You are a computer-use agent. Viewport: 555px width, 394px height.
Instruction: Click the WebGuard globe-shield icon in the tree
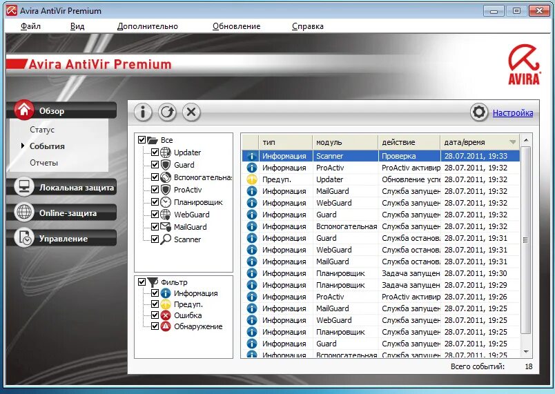(x=165, y=215)
